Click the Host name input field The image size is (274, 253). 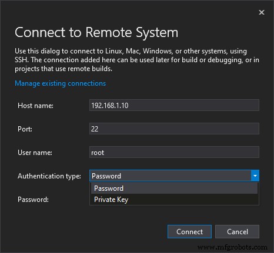[x=174, y=105]
